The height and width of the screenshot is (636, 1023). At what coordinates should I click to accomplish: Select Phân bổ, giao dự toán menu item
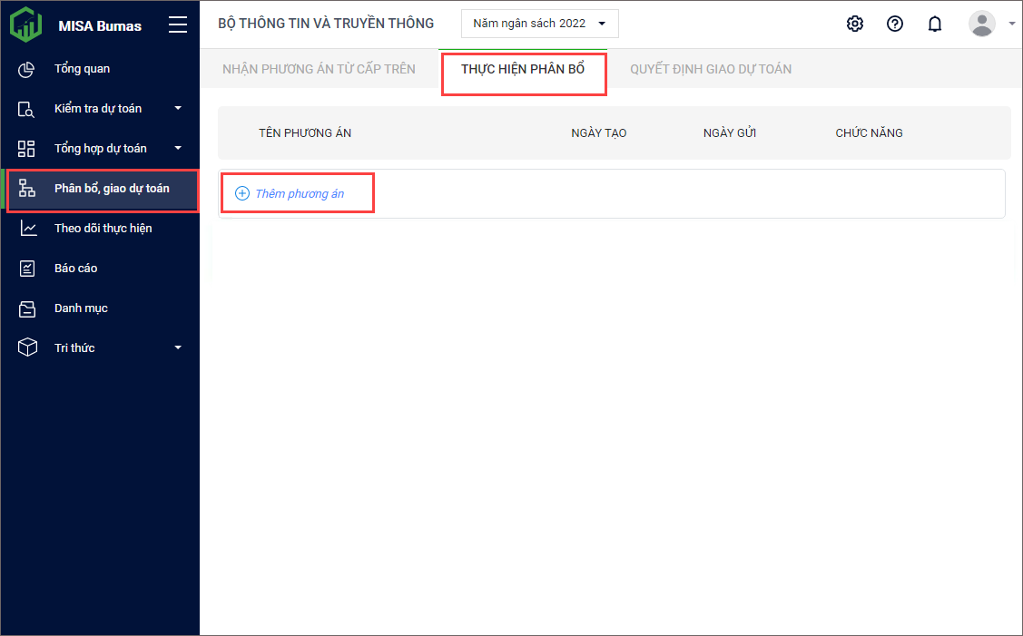(111, 189)
